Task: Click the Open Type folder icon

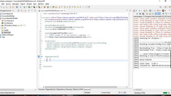Action: point(53,7)
